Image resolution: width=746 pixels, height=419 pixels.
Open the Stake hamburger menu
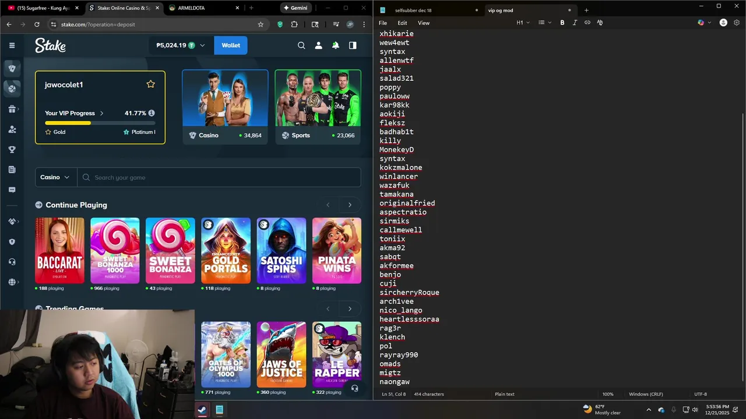point(12,45)
